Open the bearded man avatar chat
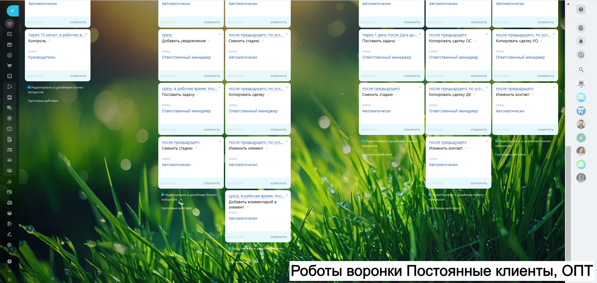597x283 pixels. click(581, 124)
